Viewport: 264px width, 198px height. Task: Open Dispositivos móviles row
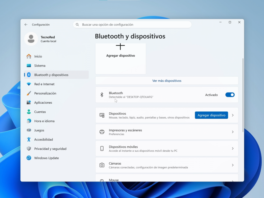pyautogui.click(x=167, y=148)
